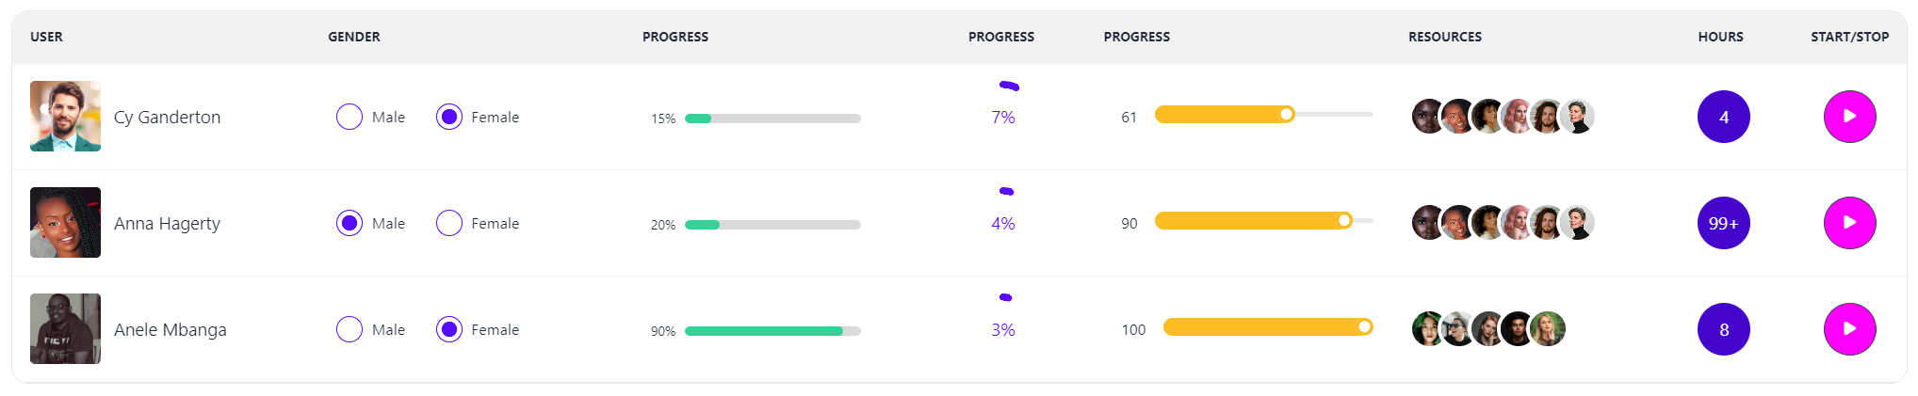This screenshot has width=1918, height=396.
Task: Select Male for Anele Mbanga
Action: pos(349,329)
